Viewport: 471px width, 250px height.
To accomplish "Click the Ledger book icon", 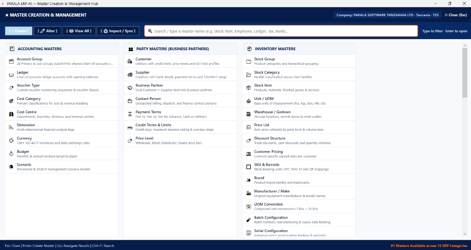I will (11, 75).
